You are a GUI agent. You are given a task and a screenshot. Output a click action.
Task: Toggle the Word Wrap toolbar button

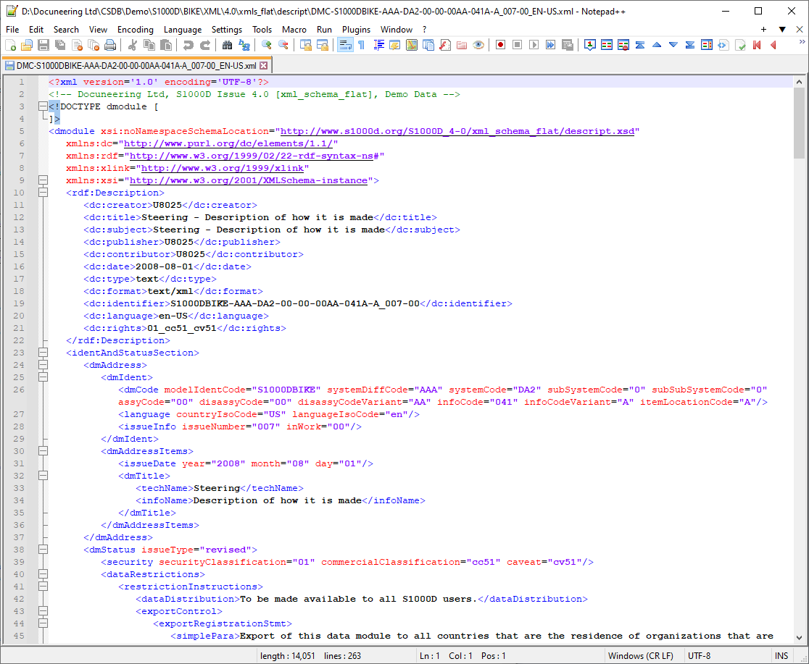click(344, 45)
